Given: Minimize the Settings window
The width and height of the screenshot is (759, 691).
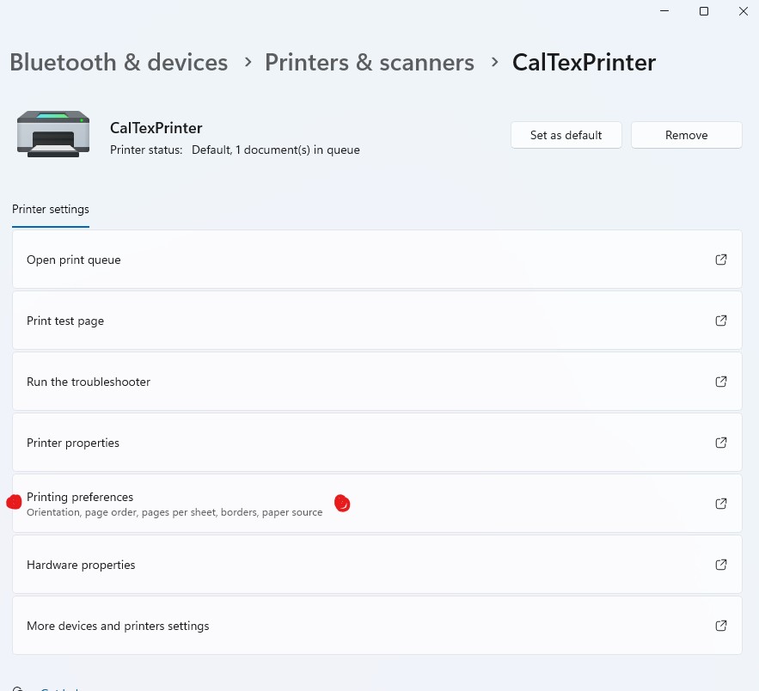Looking at the screenshot, I should coord(664,11).
